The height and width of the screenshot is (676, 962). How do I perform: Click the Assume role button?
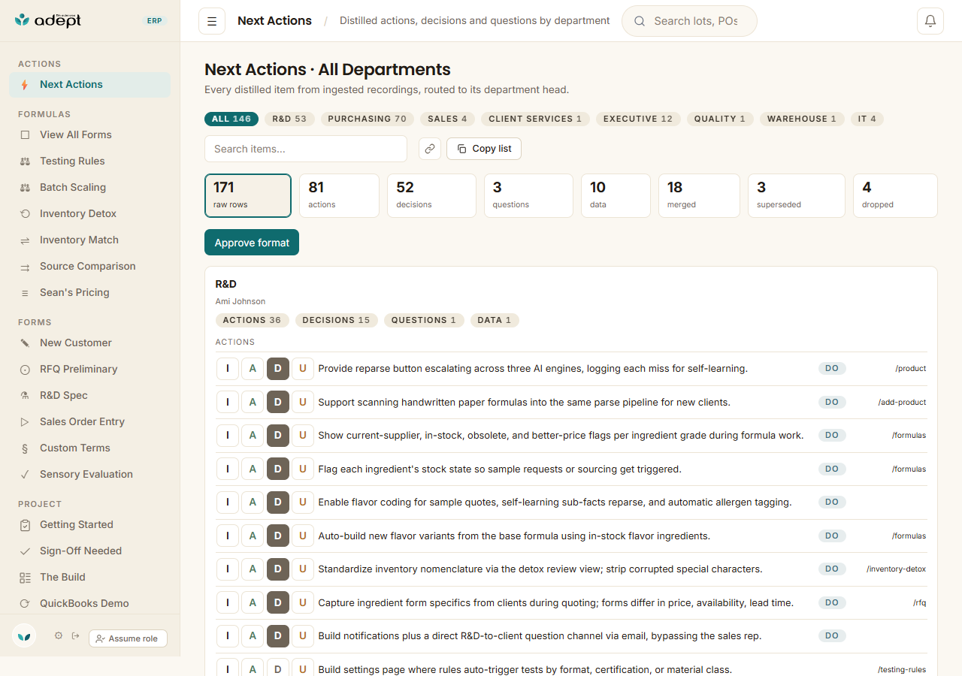(x=128, y=638)
